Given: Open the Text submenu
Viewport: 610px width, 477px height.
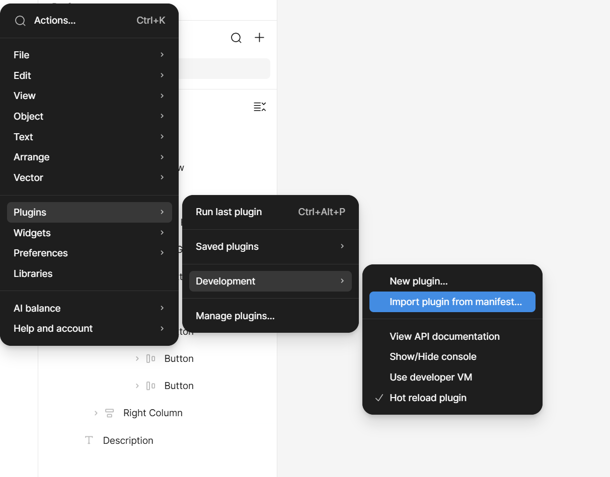Looking at the screenshot, I should point(90,137).
